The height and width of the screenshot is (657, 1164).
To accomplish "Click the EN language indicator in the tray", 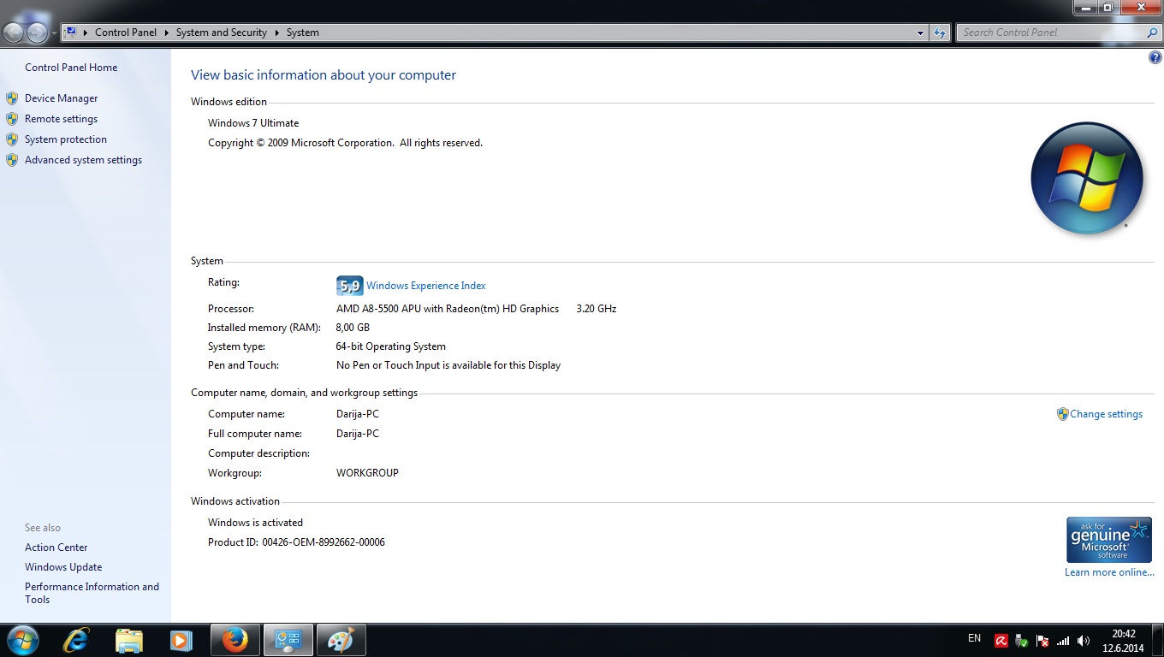I will click(974, 638).
